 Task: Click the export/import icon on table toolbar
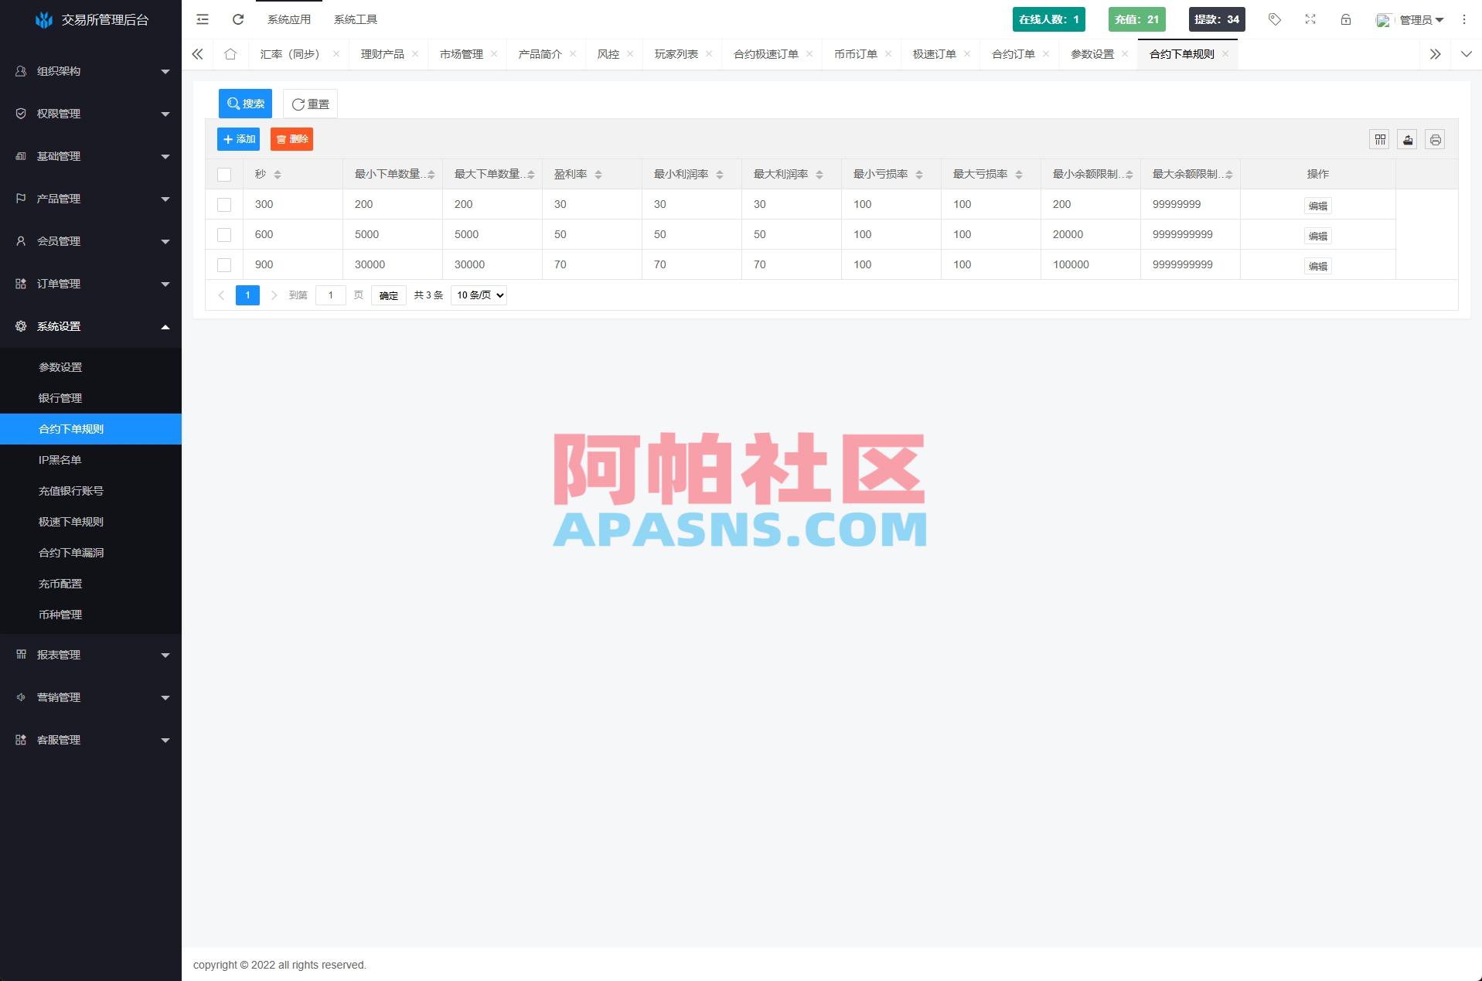(1407, 139)
